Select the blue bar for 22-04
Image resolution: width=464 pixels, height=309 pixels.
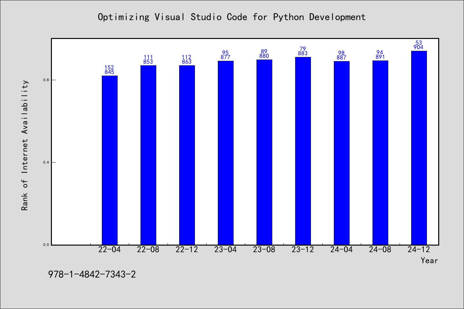(x=110, y=160)
